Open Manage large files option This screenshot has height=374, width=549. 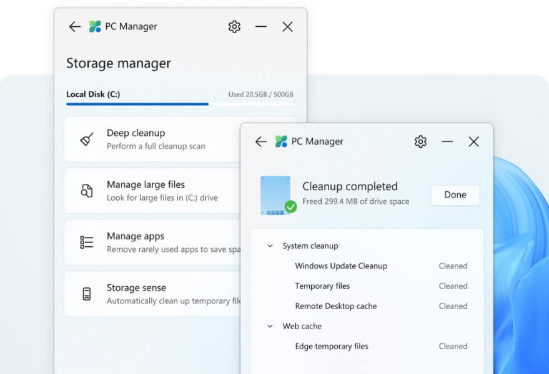click(152, 191)
